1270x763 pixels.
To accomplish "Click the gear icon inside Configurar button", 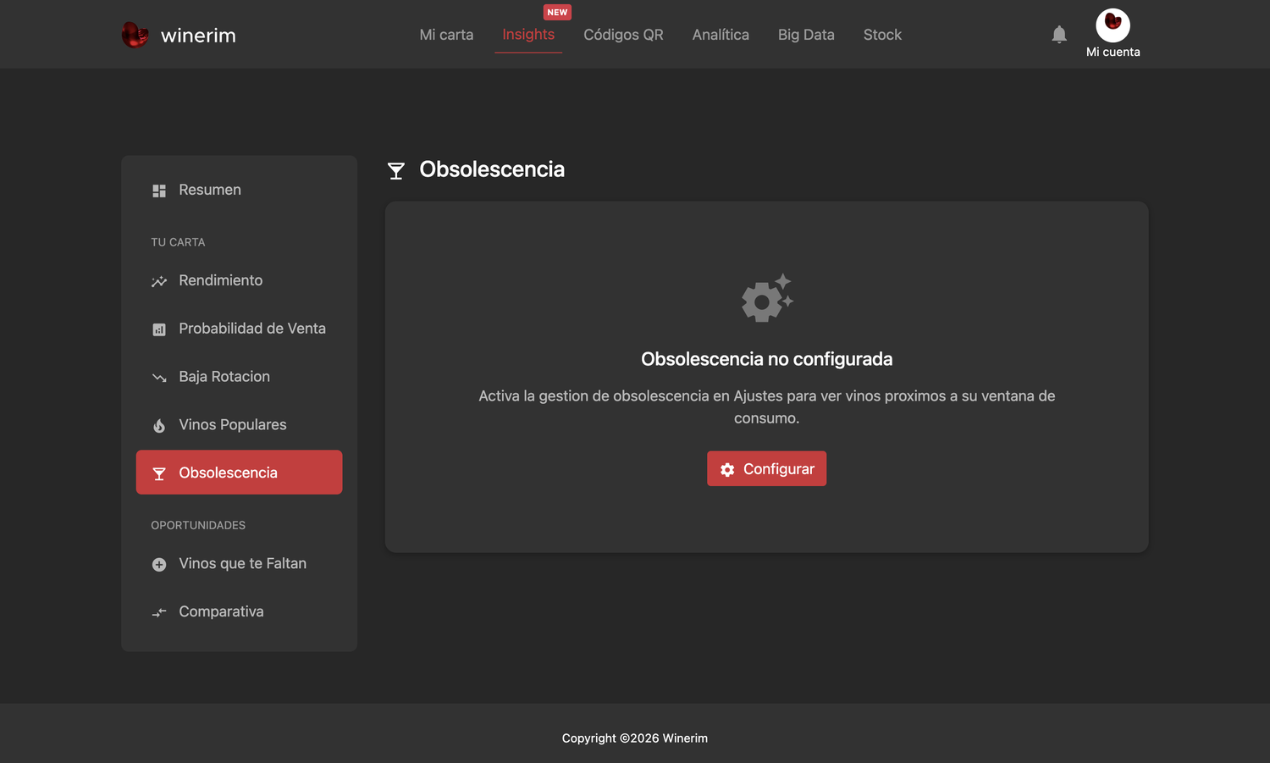I will (x=727, y=469).
